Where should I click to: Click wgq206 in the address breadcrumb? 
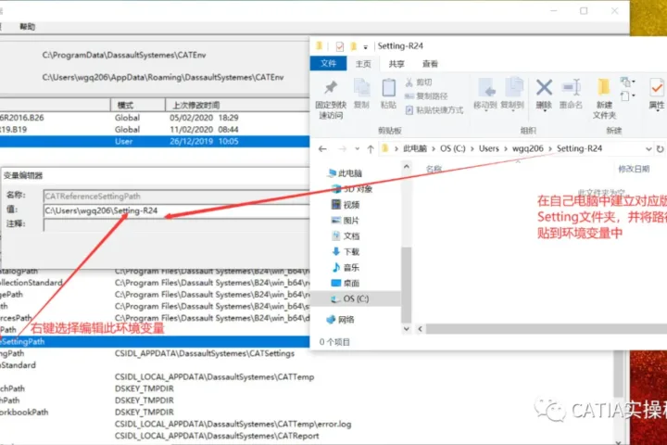(x=527, y=148)
